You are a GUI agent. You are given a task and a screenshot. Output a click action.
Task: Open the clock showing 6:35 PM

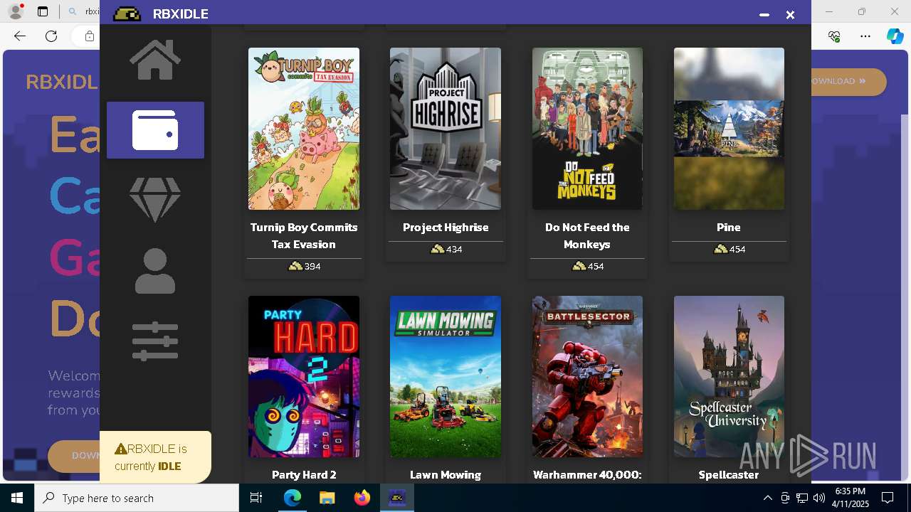point(851,498)
